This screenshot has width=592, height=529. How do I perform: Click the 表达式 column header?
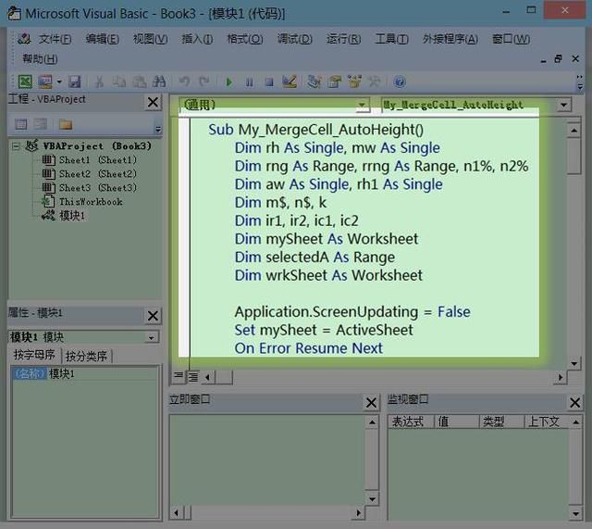click(x=411, y=422)
